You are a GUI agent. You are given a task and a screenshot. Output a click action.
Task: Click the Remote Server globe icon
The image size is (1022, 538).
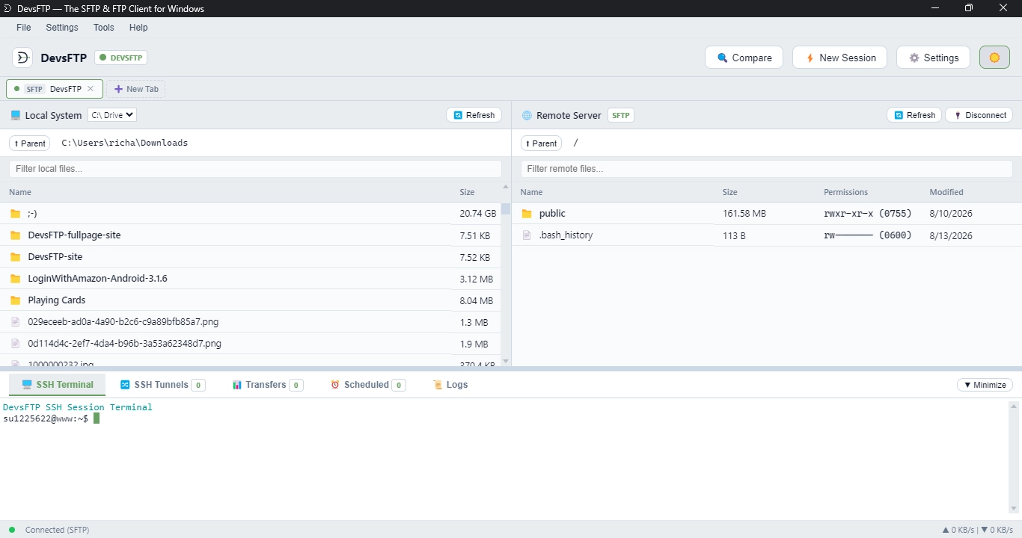pos(527,115)
